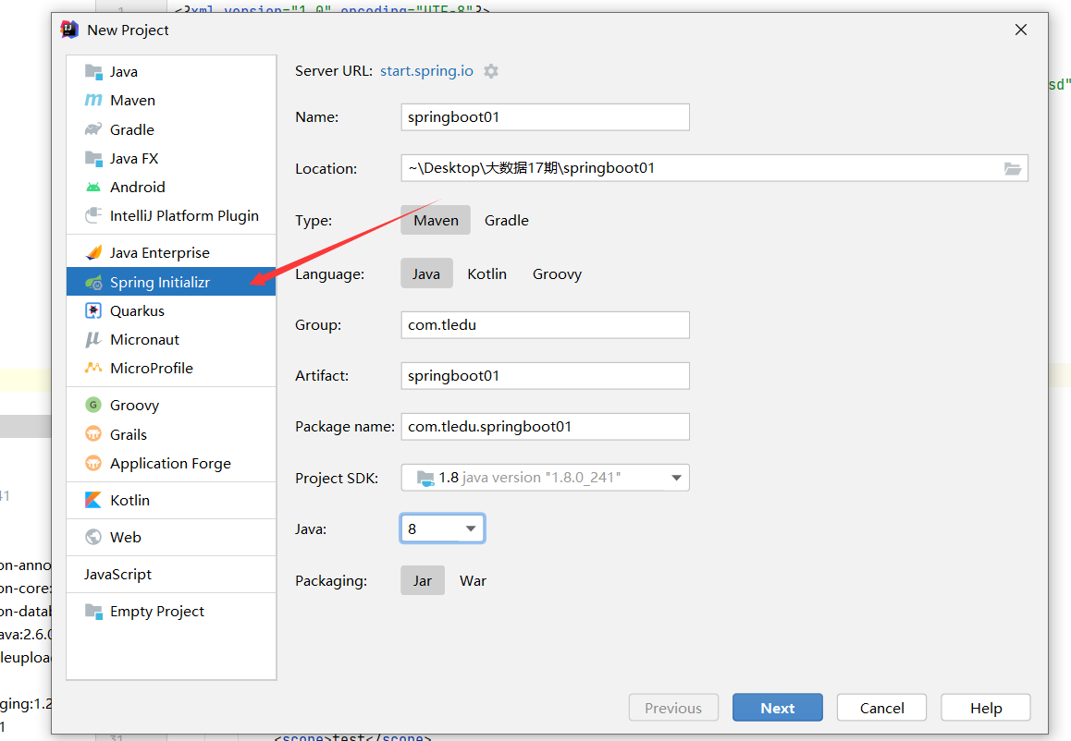Screen dimensions: 1071x741
Task: Focus the Package name field
Action: coord(545,427)
